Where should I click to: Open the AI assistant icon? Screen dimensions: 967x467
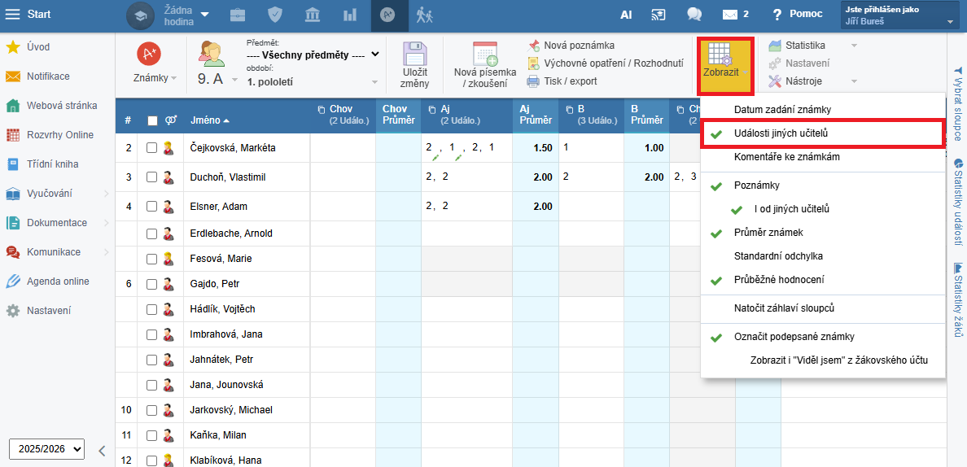tap(626, 15)
